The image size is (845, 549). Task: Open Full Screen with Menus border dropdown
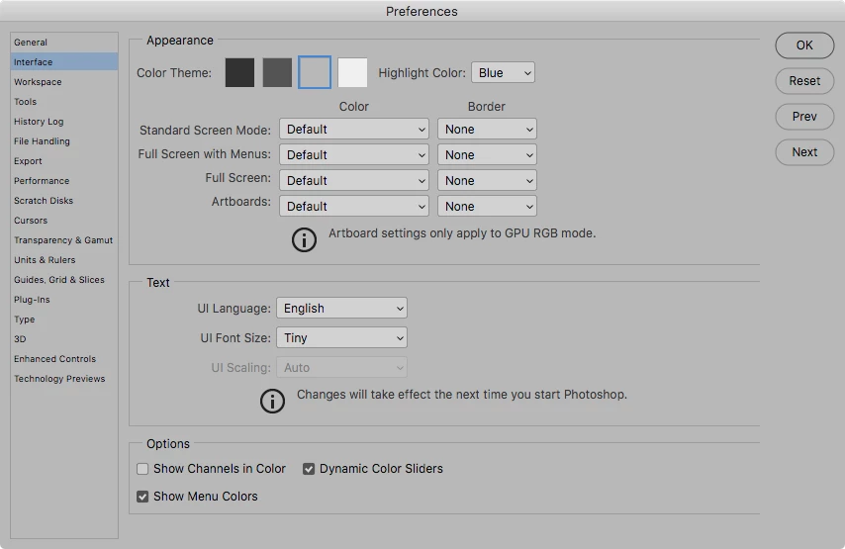[x=487, y=154]
